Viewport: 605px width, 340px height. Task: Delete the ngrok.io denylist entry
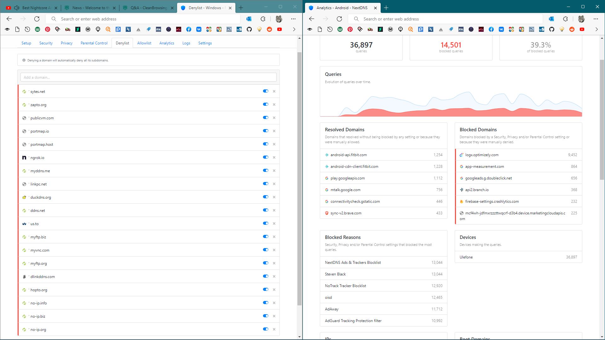click(274, 157)
